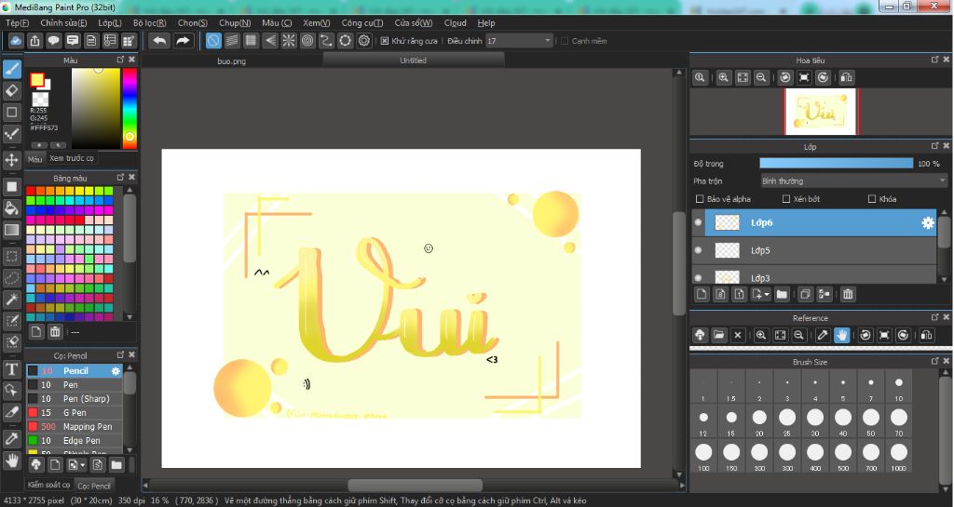
Task: Select the Hand tool in left toolbar
Action: pyautogui.click(x=11, y=460)
